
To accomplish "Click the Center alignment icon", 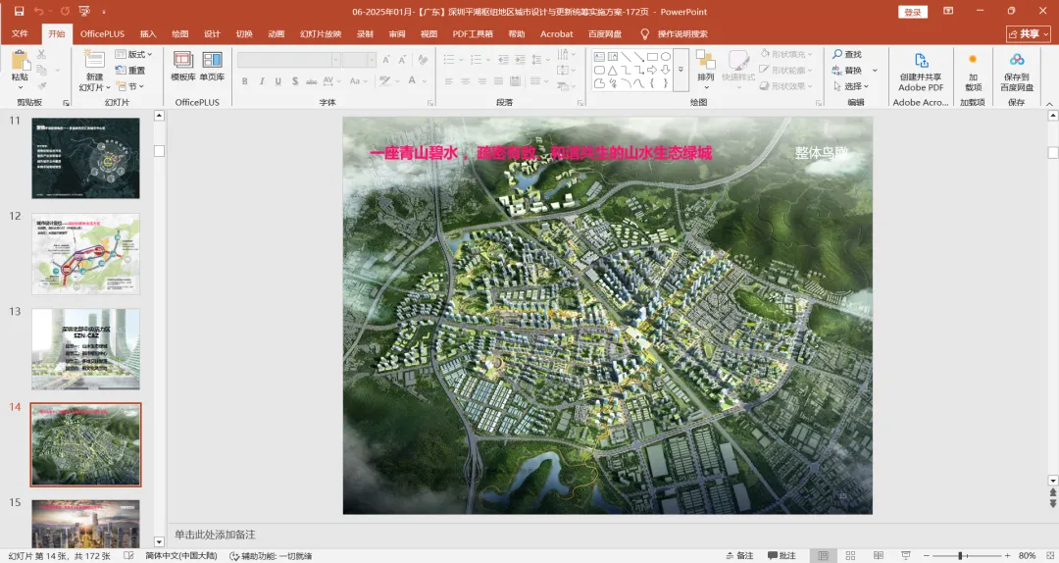I will coord(466,81).
